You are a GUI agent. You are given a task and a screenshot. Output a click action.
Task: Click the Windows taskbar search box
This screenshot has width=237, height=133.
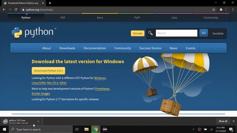(41, 129)
